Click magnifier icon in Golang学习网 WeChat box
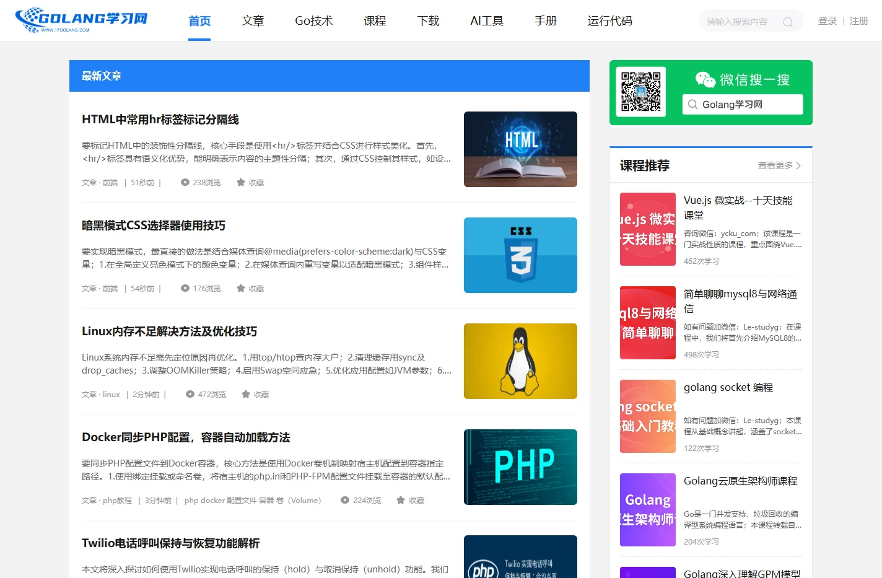Viewport: 882px width, 578px height. [x=693, y=105]
